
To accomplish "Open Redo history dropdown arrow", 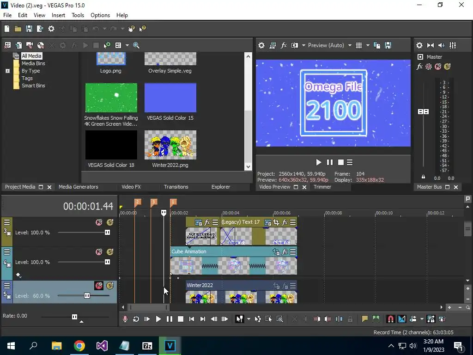I will coord(122,29).
